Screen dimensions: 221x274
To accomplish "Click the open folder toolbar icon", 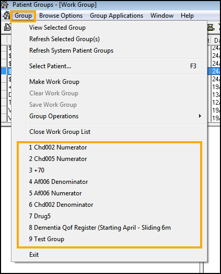I will tap(7, 27).
